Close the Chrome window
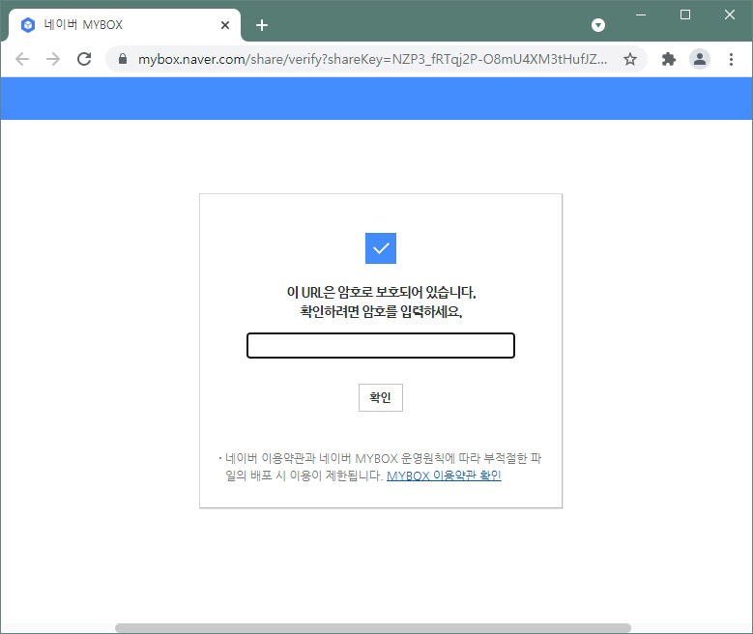The width and height of the screenshot is (753, 634). (730, 14)
